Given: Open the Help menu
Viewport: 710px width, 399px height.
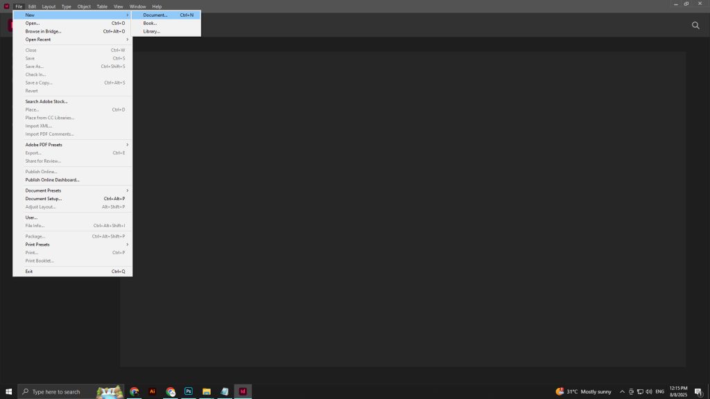Looking at the screenshot, I should [157, 6].
